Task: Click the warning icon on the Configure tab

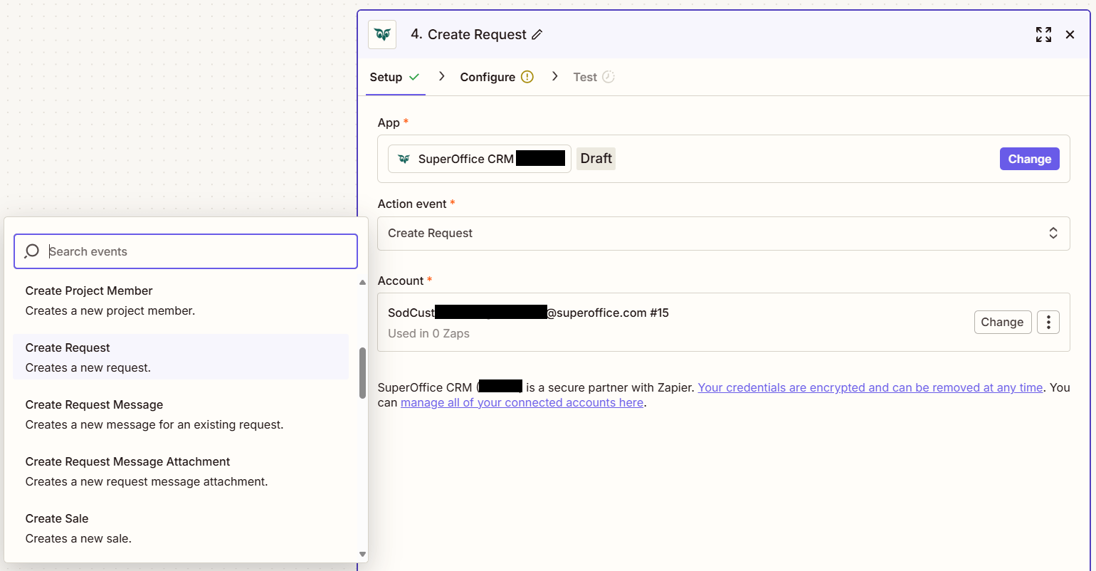Action: click(x=527, y=76)
